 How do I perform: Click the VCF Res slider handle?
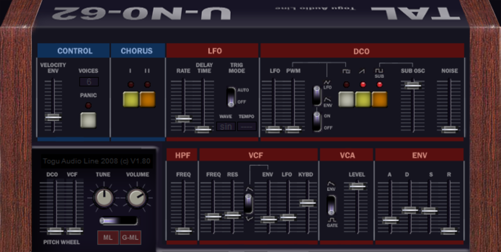(x=232, y=215)
